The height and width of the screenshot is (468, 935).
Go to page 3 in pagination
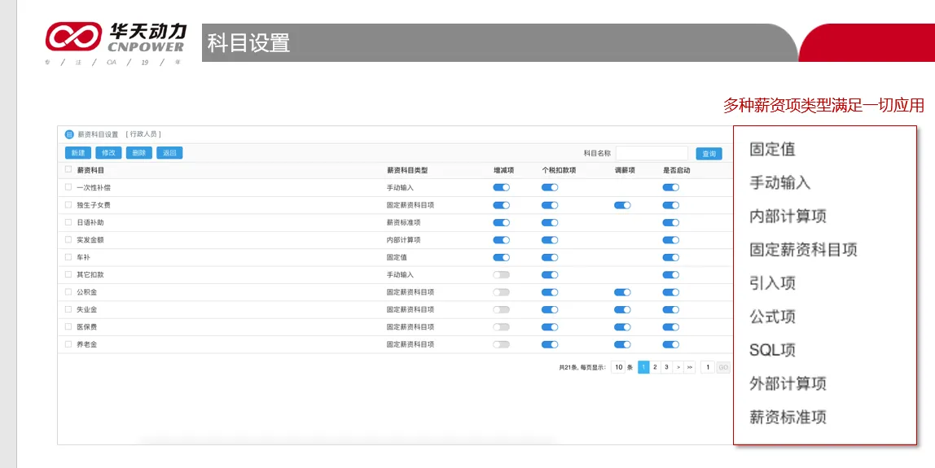(x=666, y=367)
